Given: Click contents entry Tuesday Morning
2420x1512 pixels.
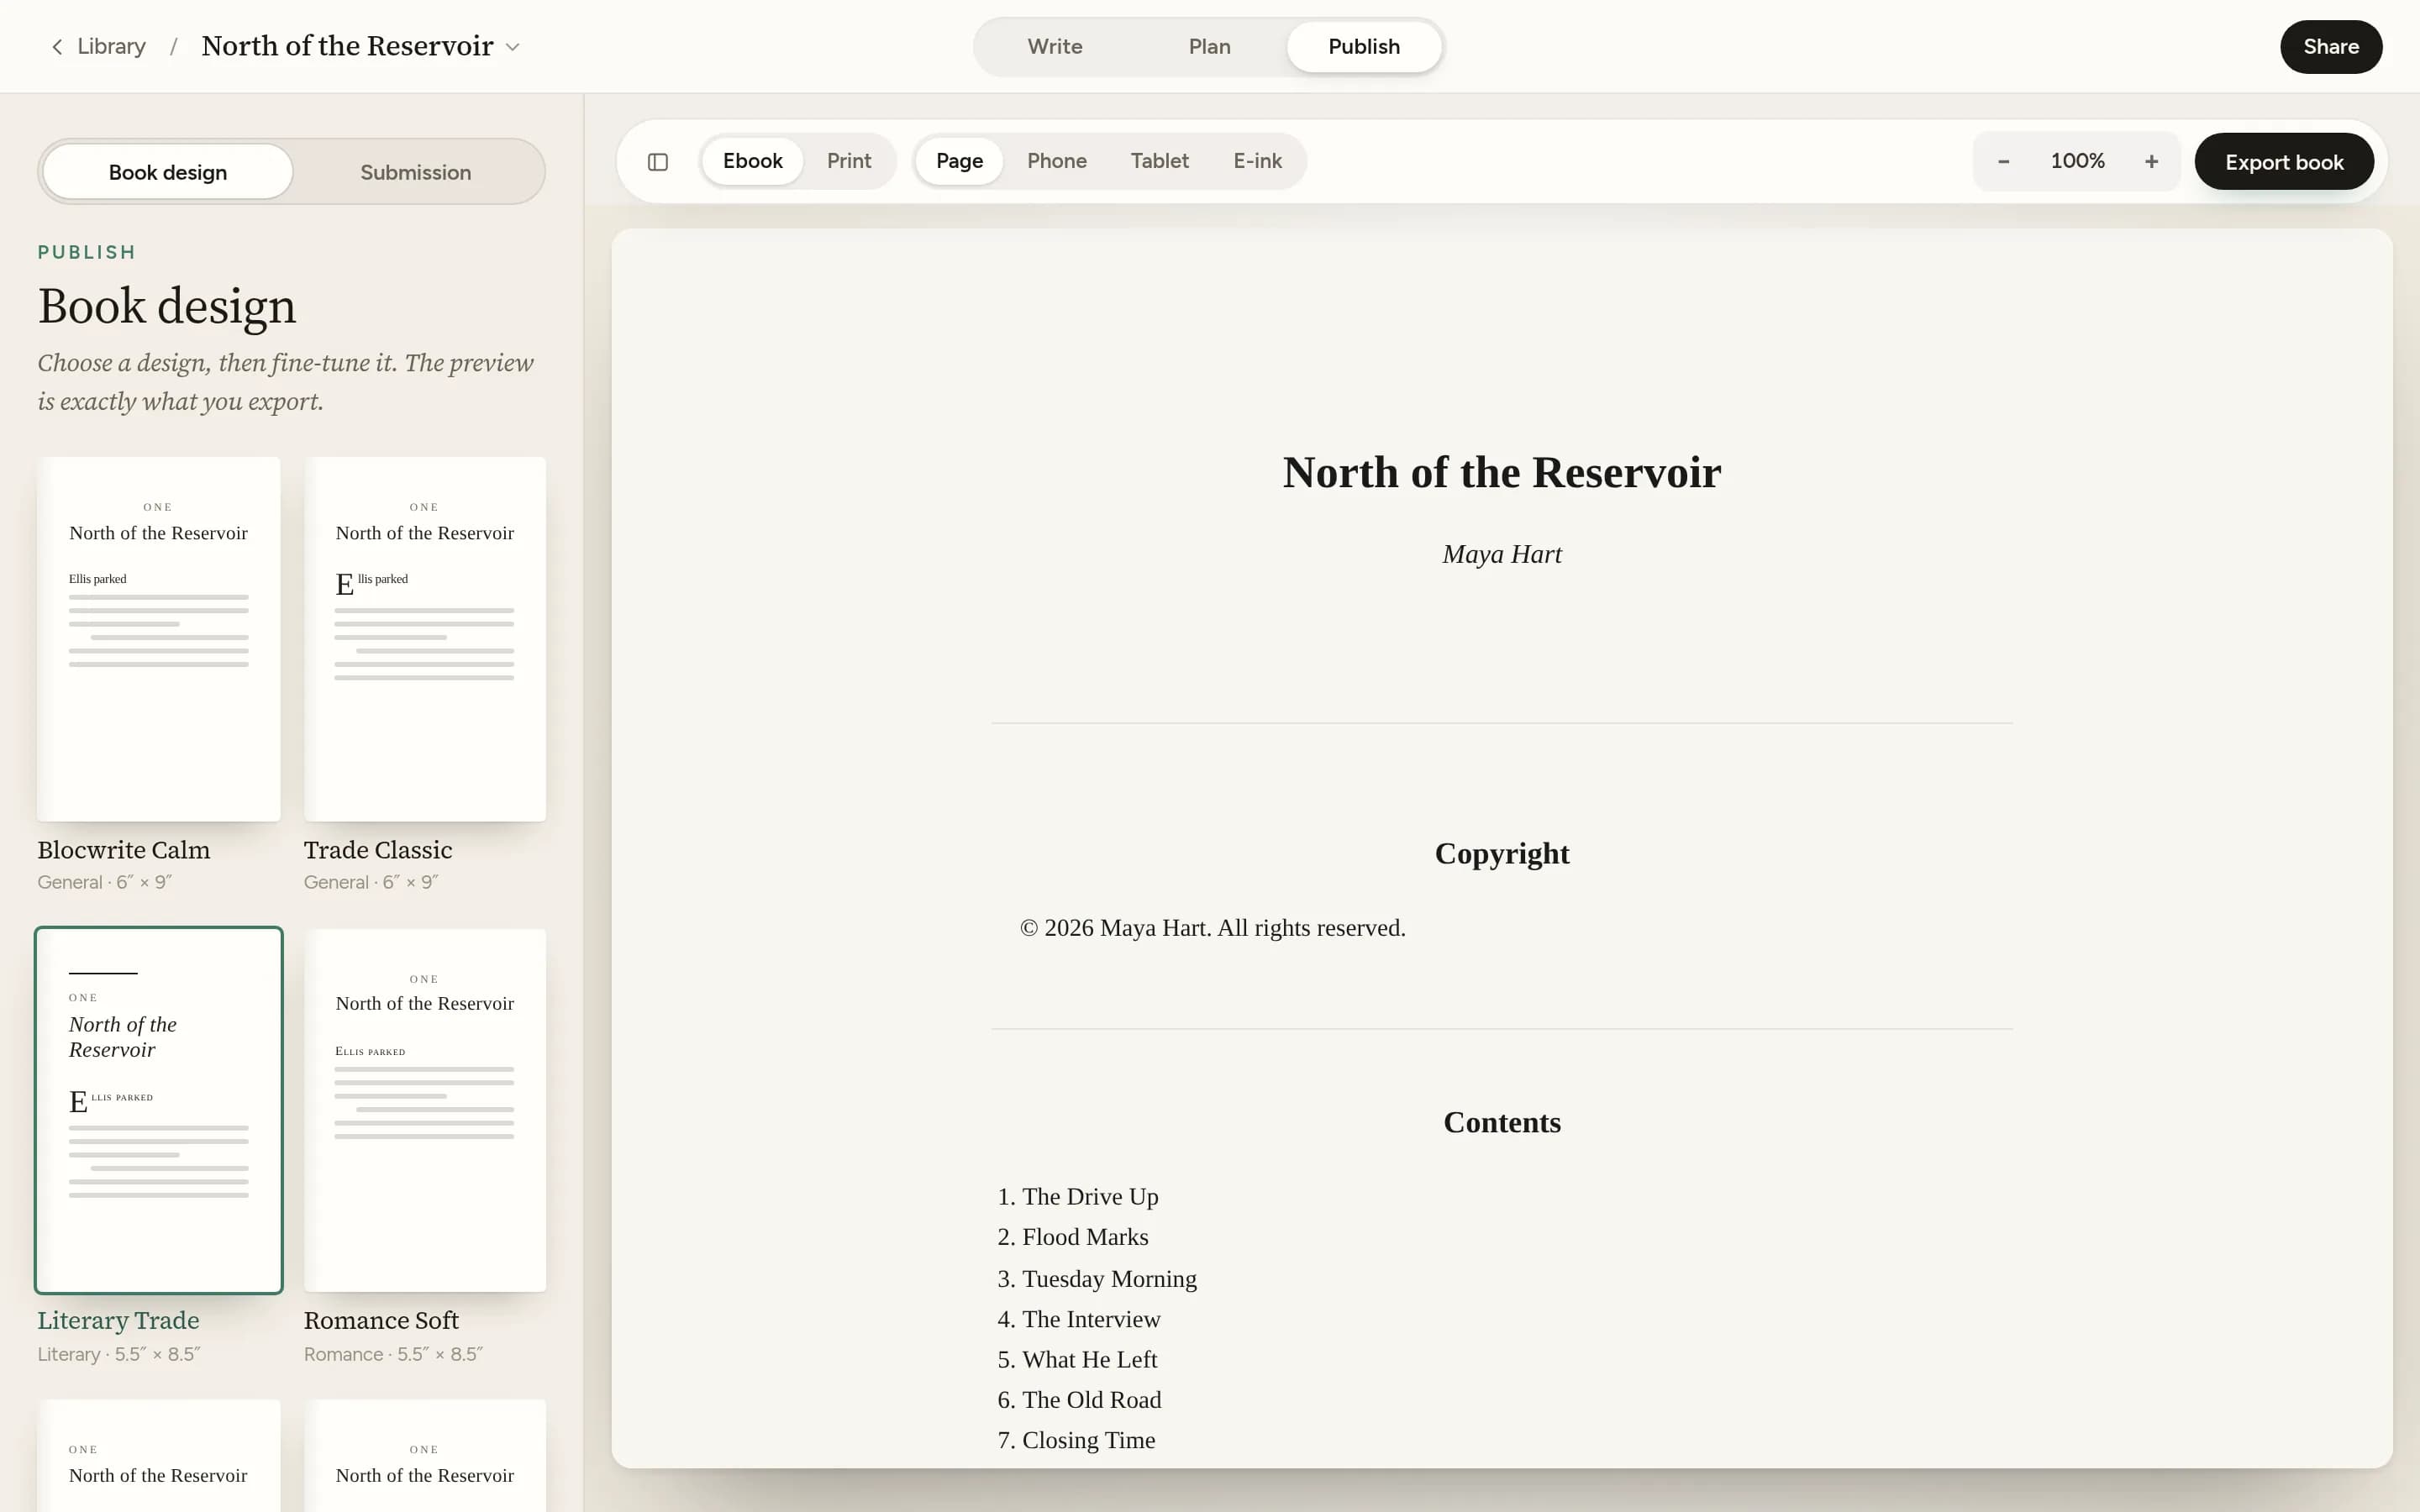Looking at the screenshot, I should coord(1109,1279).
